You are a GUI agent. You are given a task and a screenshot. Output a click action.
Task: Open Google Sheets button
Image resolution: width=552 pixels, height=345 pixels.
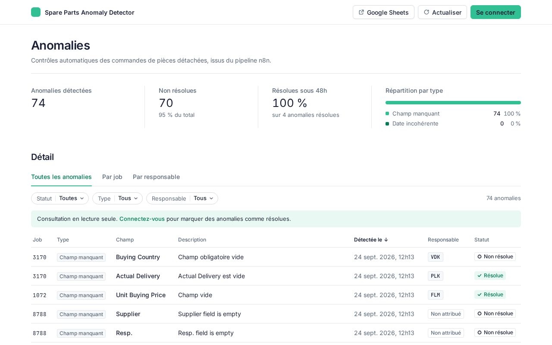(383, 12)
